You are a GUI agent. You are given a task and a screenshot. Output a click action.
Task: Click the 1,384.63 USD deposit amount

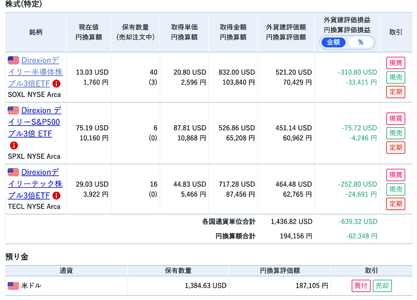pyautogui.click(x=205, y=286)
